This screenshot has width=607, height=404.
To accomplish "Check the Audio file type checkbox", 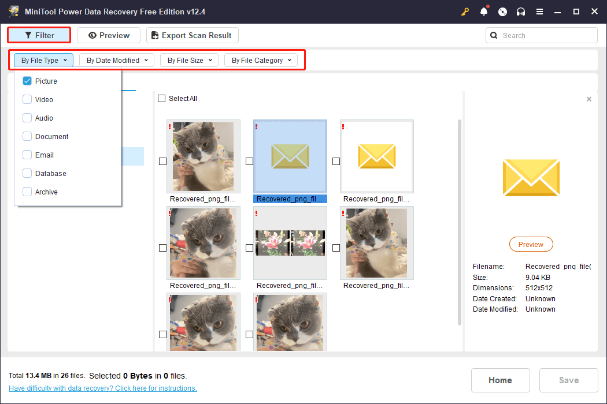I will tap(27, 118).
